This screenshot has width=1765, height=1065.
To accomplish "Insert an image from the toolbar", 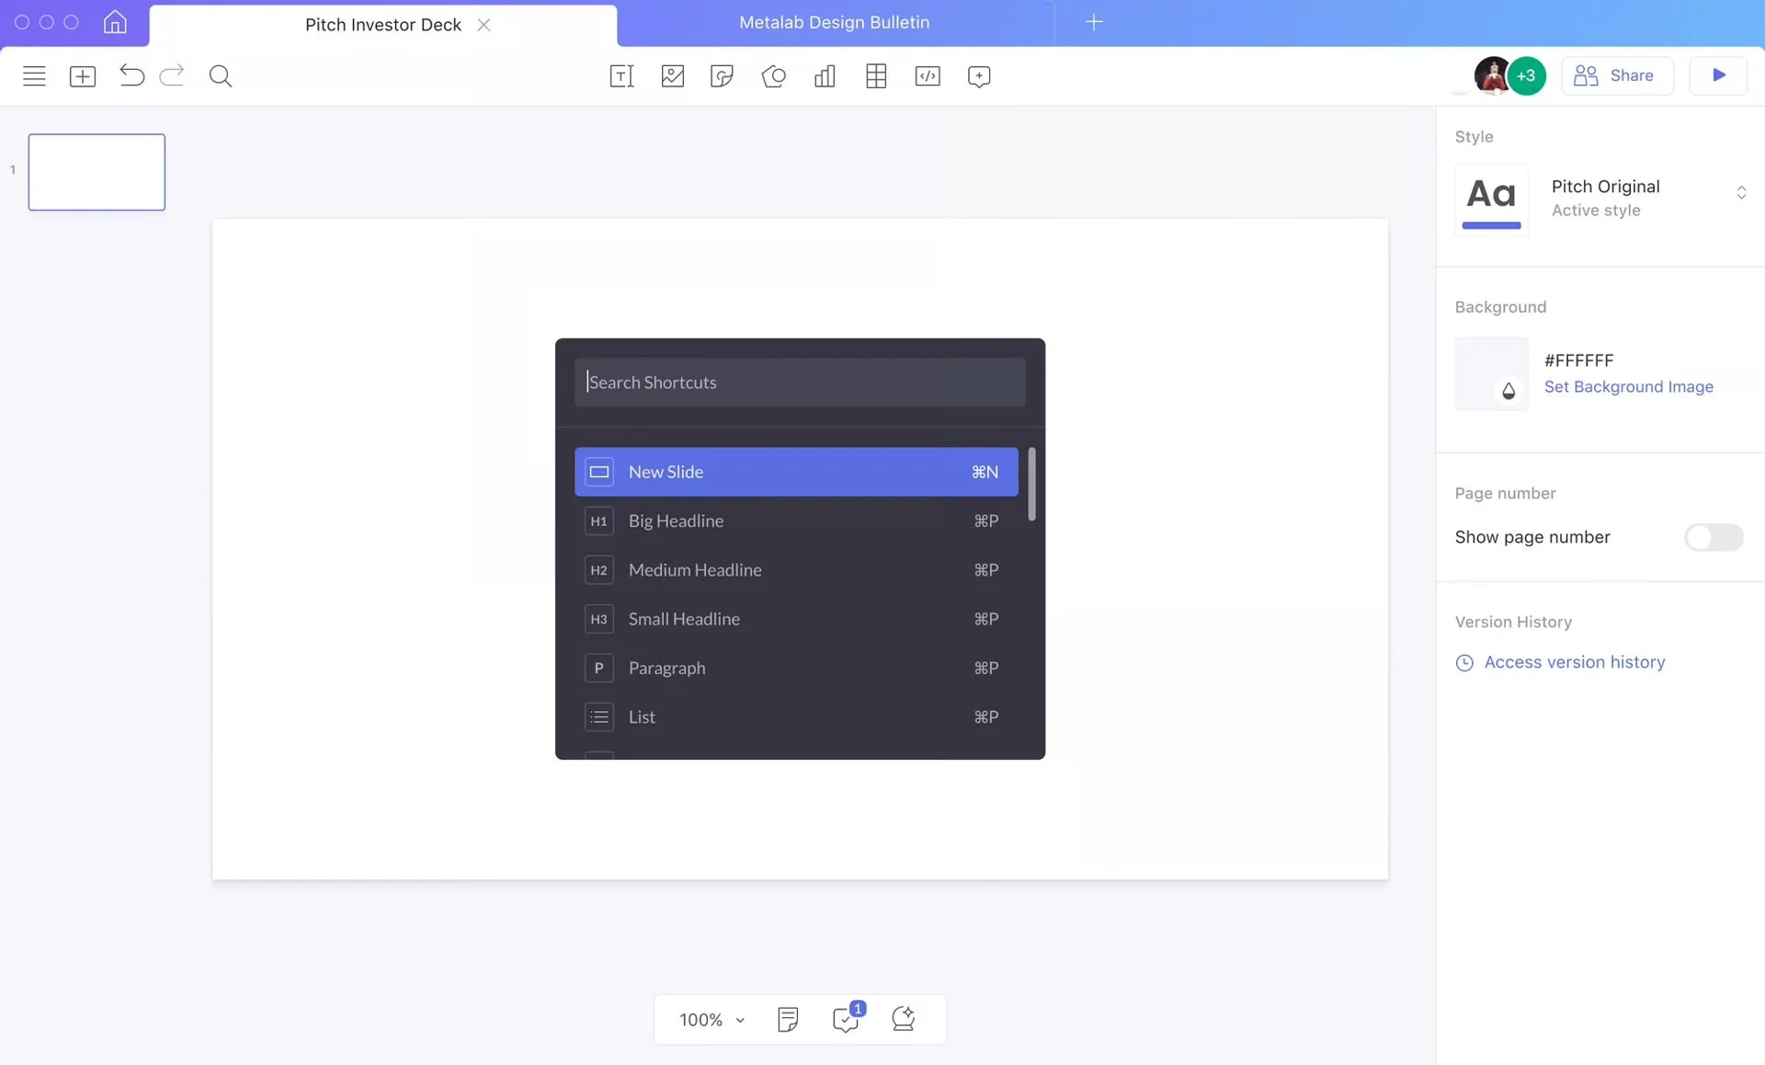I will (673, 76).
